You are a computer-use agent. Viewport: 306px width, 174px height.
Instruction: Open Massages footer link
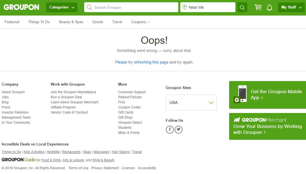coord(101,152)
